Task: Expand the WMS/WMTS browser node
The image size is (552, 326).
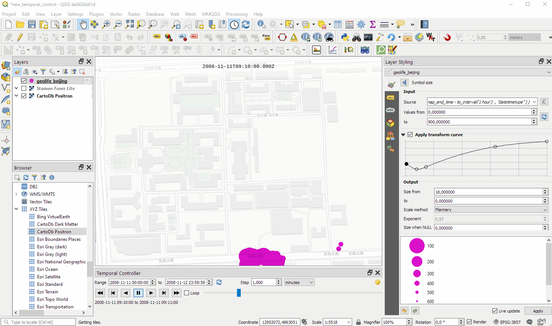Action: pyautogui.click(x=16, y=194)
